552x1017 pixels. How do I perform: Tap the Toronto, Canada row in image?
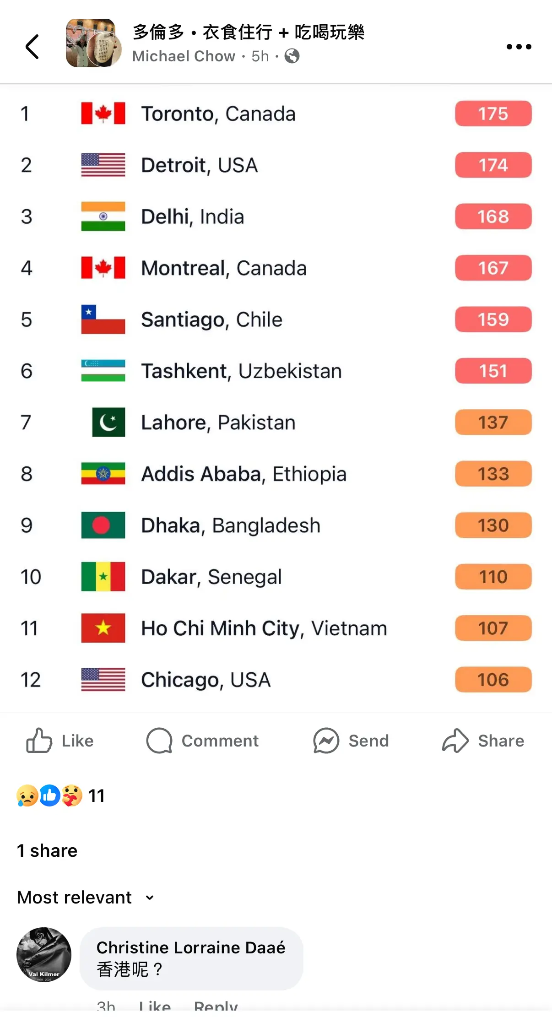click(276, 114)
